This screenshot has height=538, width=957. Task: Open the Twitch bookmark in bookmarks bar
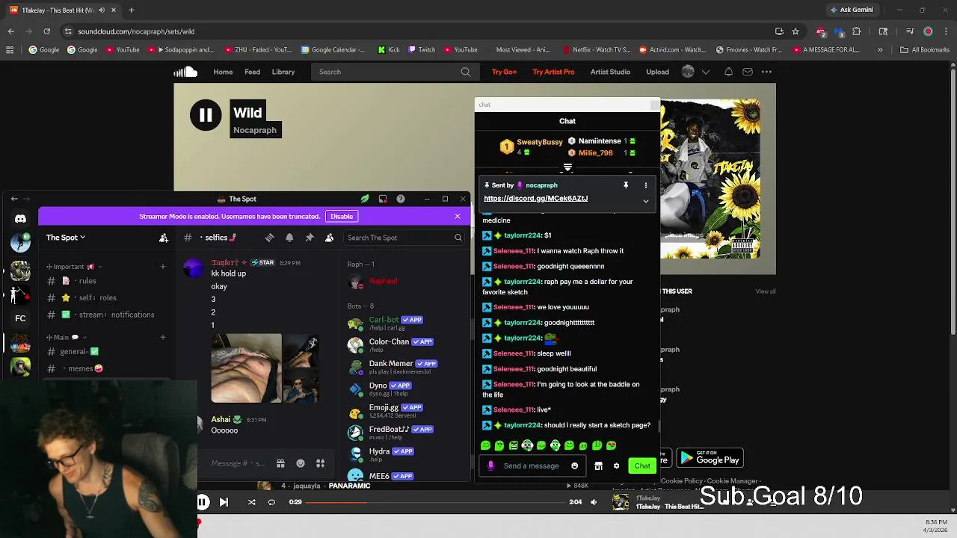tap(421, 50)
